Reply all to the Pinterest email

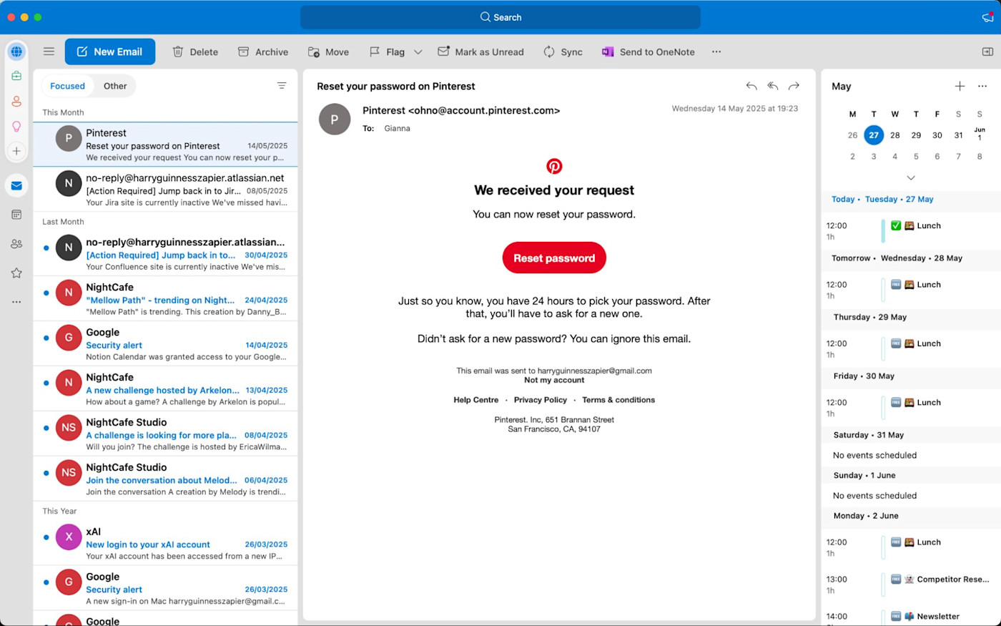(773, 86)
